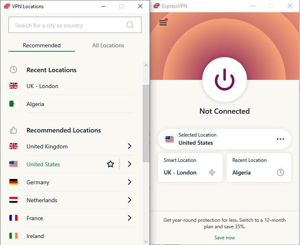
Task: Expand United Kingdom server list
Action: (x=130, y=146)
